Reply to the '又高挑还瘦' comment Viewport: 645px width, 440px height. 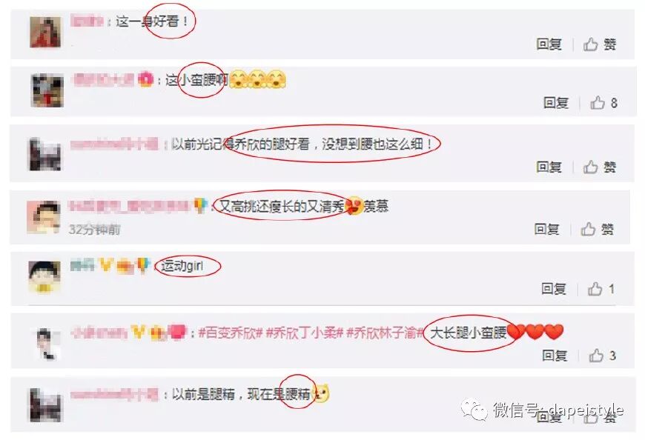click(x=546, y=229)
